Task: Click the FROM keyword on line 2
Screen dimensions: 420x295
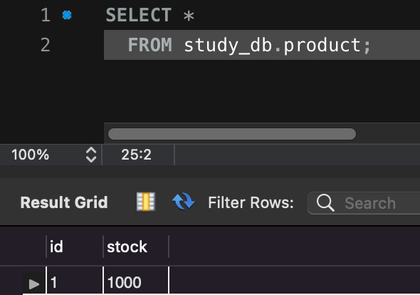Action: point(149,45)
